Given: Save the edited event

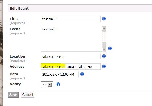Looking at the screenshot, I should pos(13,94).
